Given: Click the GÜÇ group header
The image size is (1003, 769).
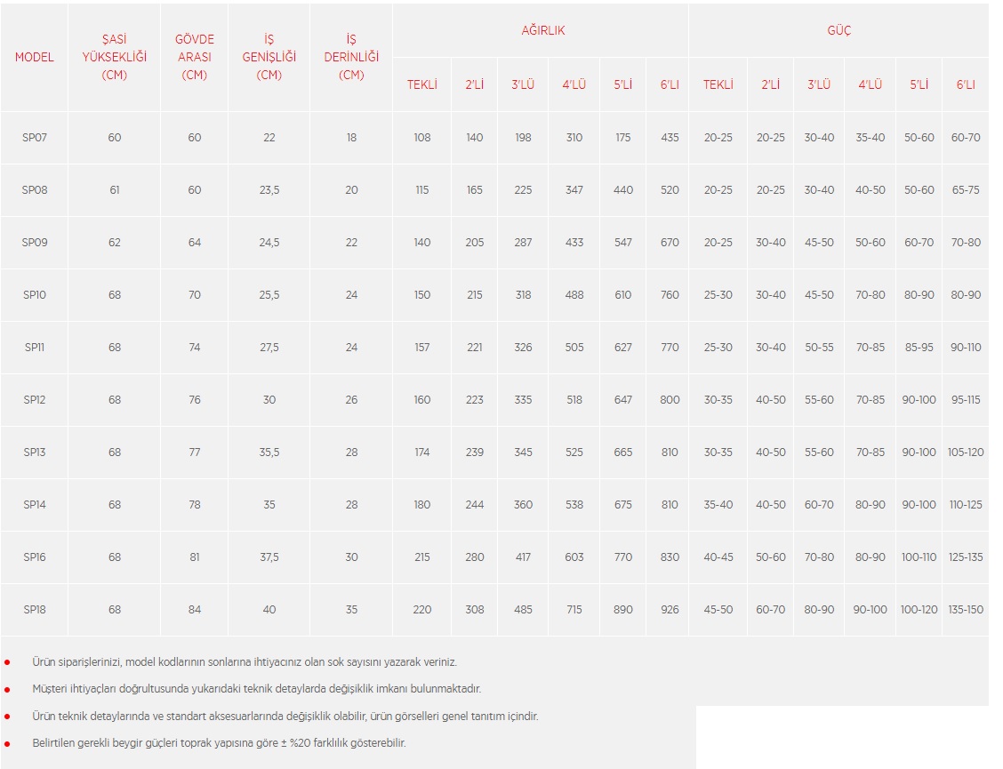Looking at the screenshot, I should tap(839, 30).
